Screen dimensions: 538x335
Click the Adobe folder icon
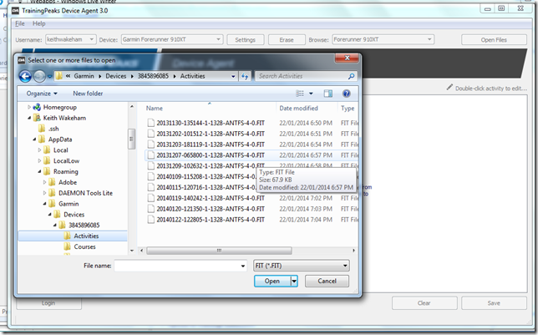pyautogui.click(x=52, y=182)
